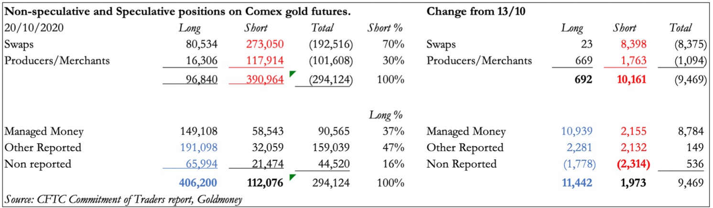Click green triangle in the 406,200 totals row
This screenshot has height=208, width=713.
[292, 177]
